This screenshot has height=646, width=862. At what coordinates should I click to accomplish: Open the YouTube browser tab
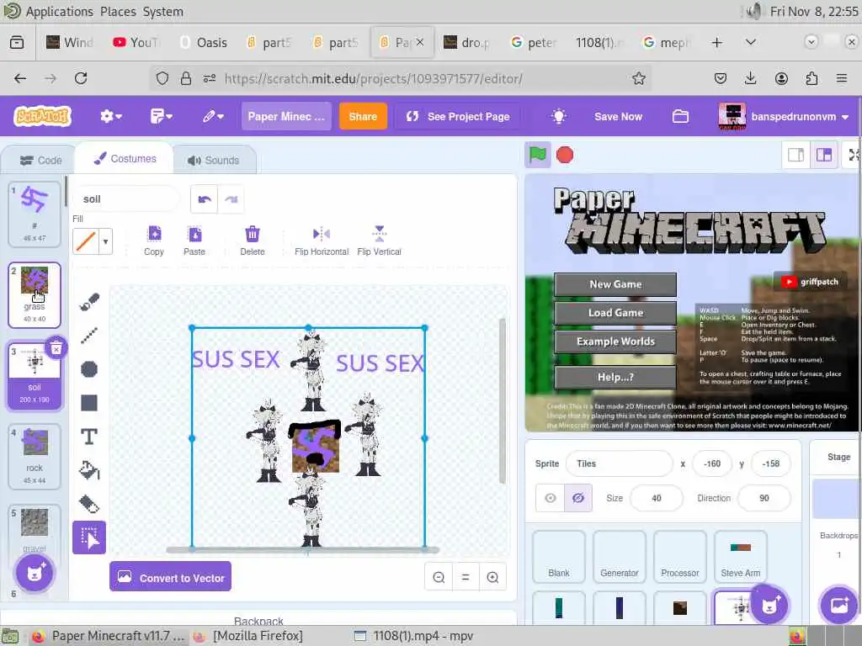(x=136, y=42)
